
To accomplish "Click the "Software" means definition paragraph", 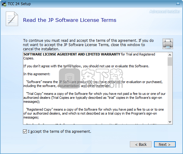I will pyautogui.click(x=93, y=84).
